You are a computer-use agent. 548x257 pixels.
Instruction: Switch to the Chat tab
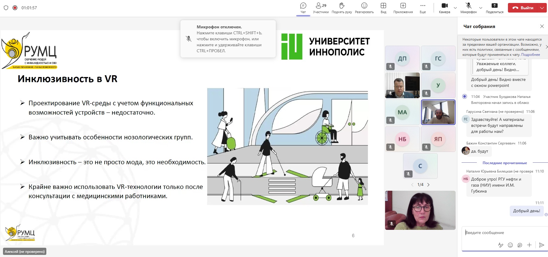(x=303, y=8)
